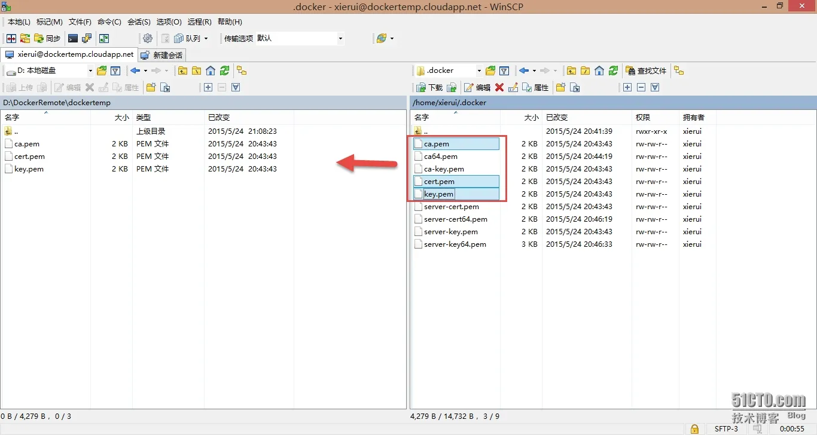This screenshot has width=817, height=435.
Task: Click remote 编辑 edit button
Action: coord(477,87)
